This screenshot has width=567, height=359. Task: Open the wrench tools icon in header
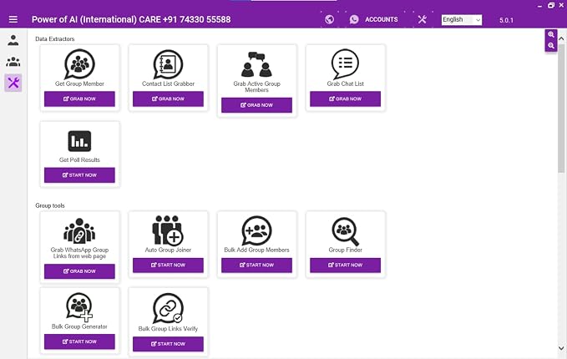pyautogui.click(x=422, y=19)
